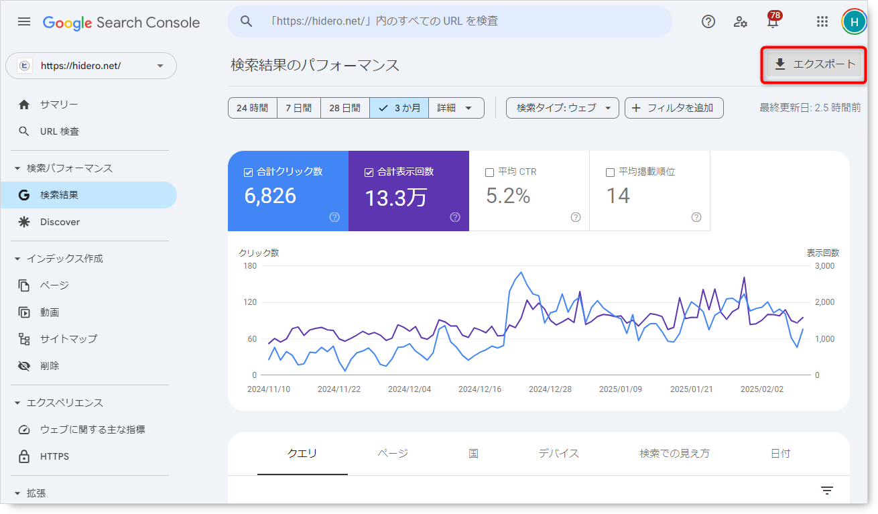Open the account avatar H
The image size is (878, 514).
click(x=853, y=22)
